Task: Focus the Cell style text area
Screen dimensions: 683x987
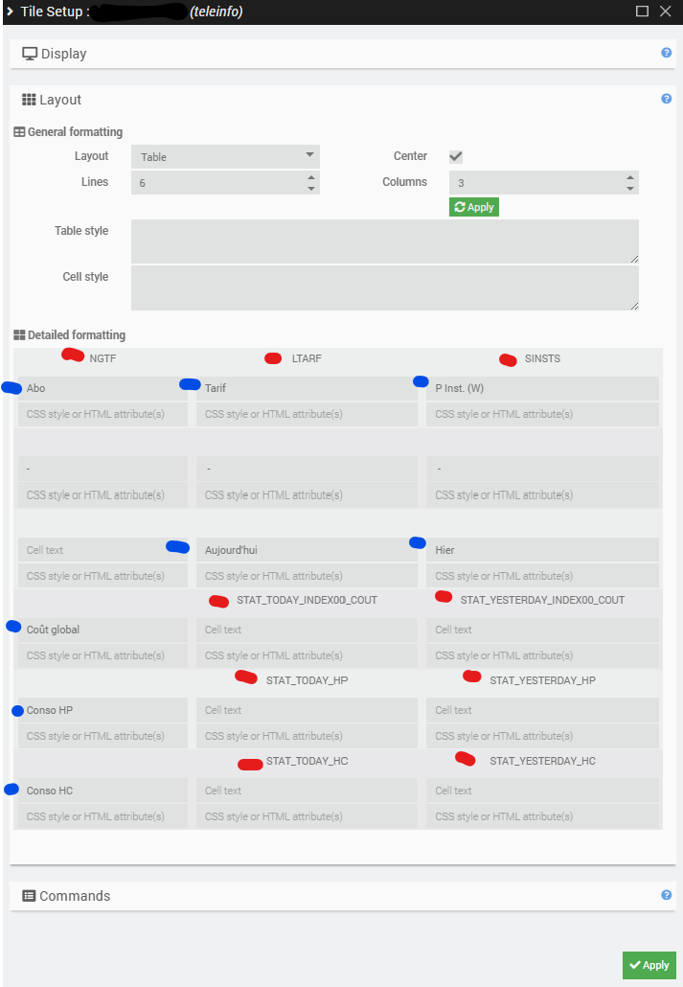Action: coord(385,287)
